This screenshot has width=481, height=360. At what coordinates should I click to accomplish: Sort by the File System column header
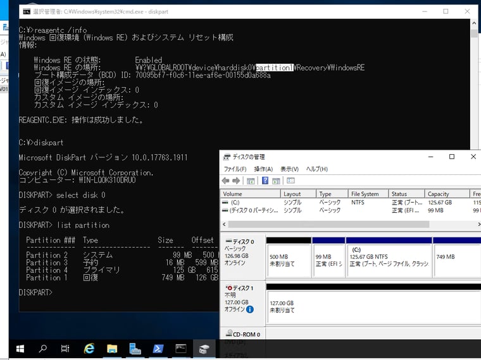coord(368,194)
